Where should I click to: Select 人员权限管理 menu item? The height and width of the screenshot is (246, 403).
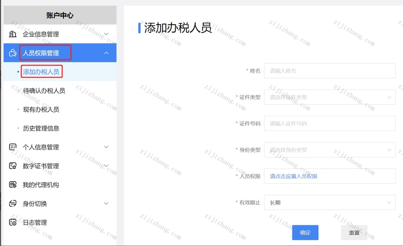click(60, 53)
